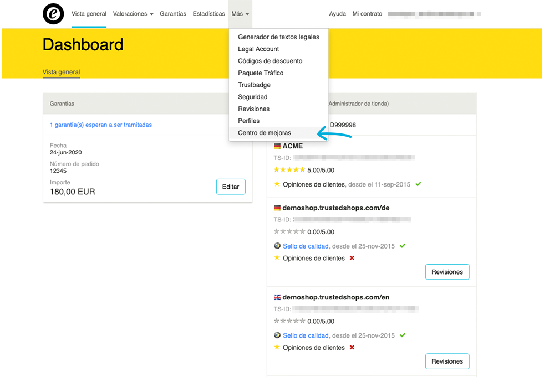Click red cross on /en Opiniones row
The width and height of the screenshot is (544, 377).
click(x=352, y=347)
